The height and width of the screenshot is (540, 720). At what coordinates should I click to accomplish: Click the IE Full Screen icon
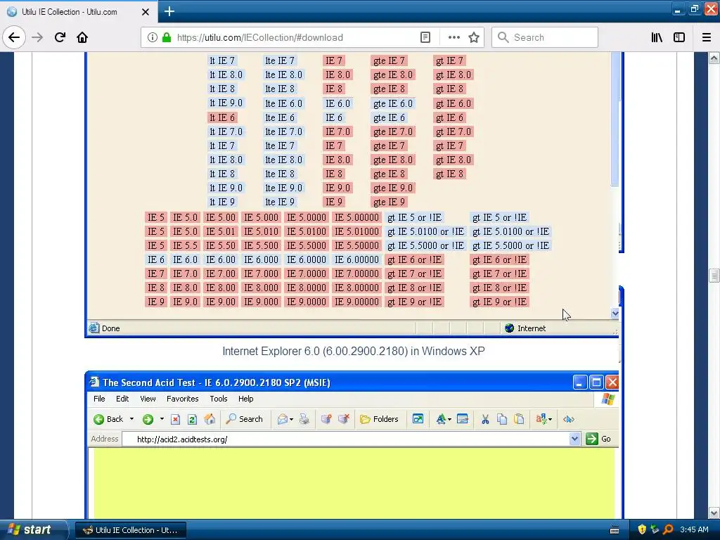[x=418, y=419]
